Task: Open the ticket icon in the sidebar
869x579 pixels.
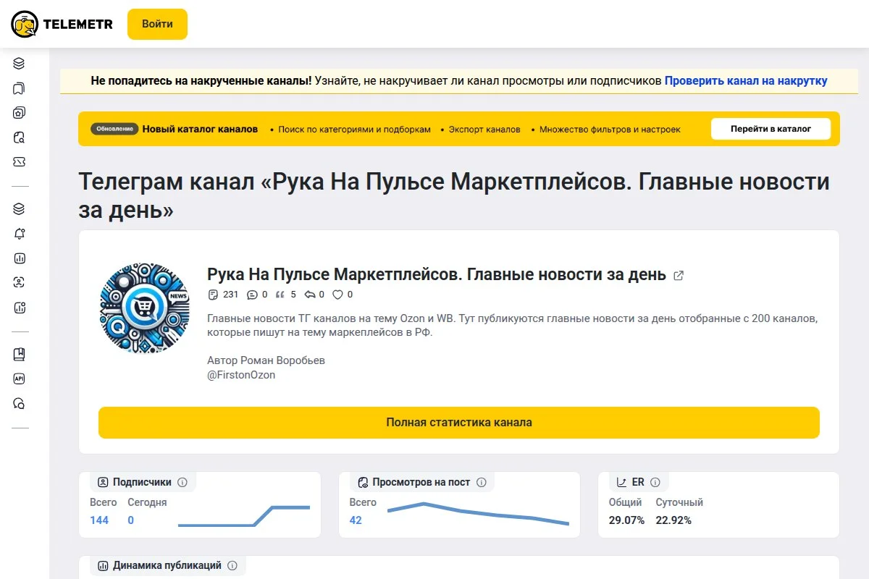Action: tap(20, 162)
